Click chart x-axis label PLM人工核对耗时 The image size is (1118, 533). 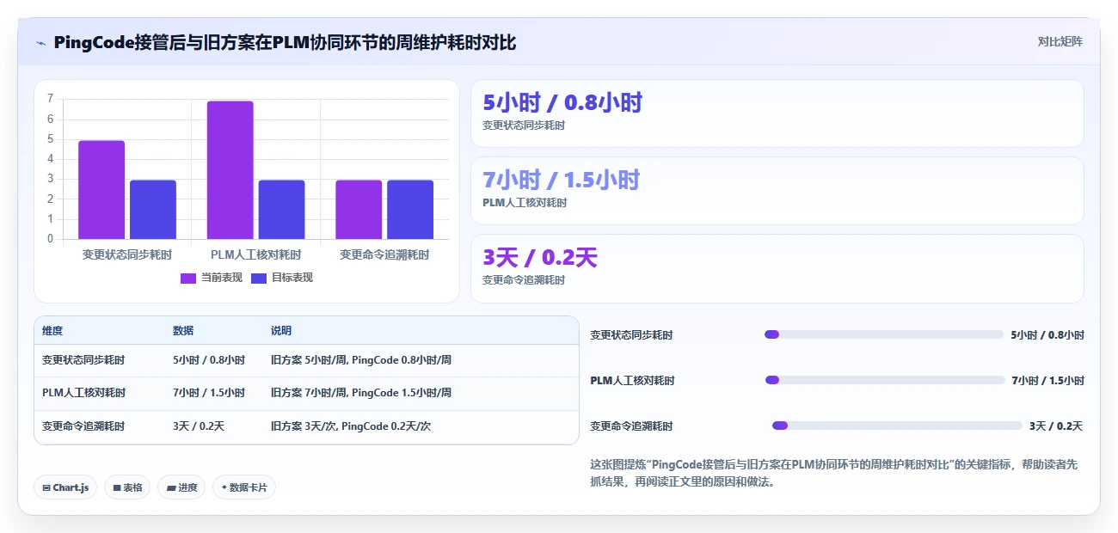[256, 255]
